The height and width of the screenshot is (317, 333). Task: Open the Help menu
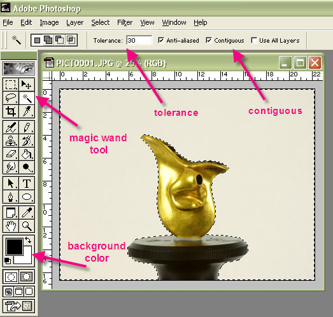pyautogui.click(x=201, y=22)
